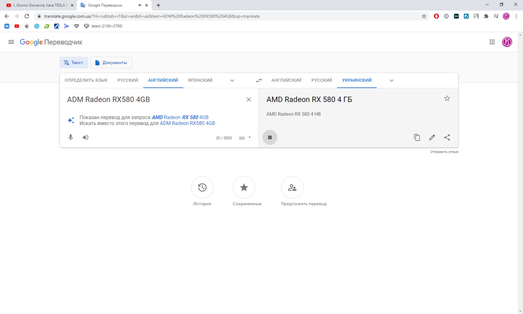
Task: Listen to the source text speaker icon
Action: click(85, 138)
